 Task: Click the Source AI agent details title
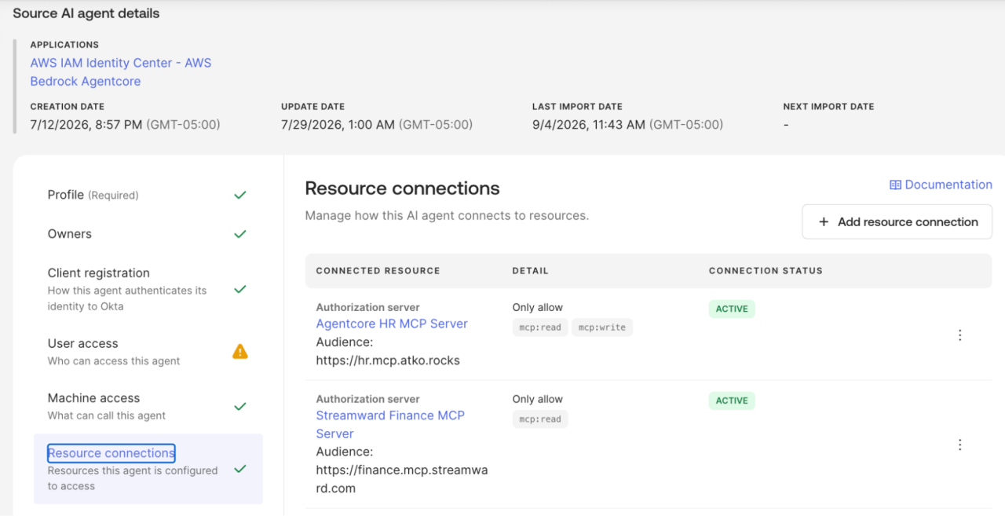tap(86, 13)
